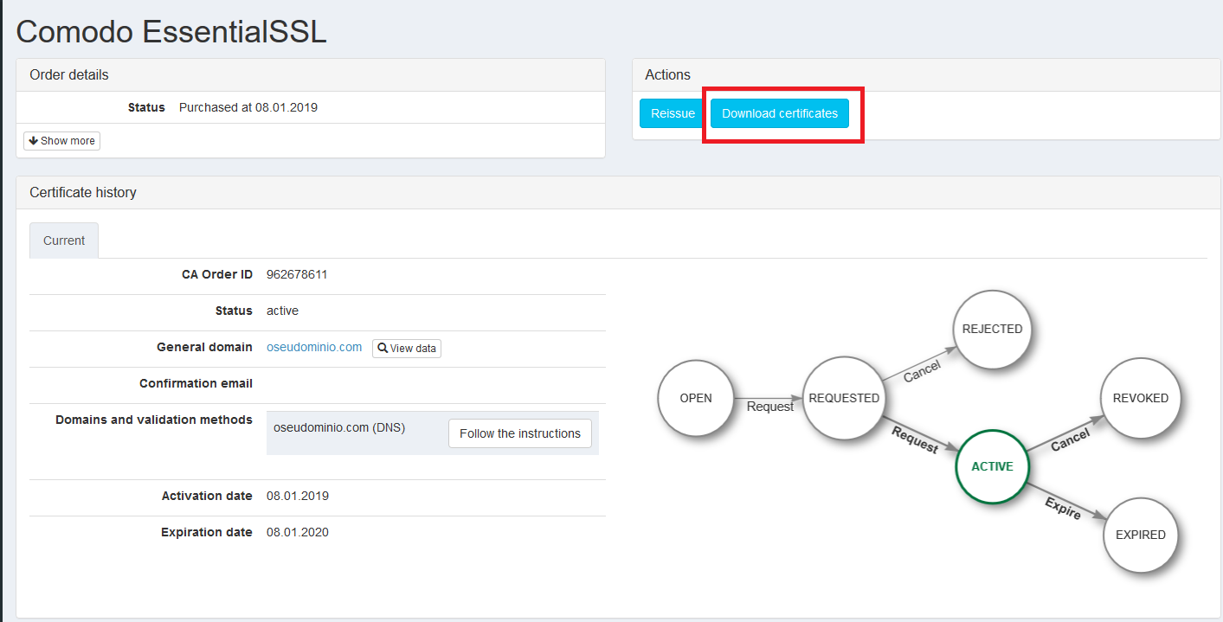
Task: Click the Order details panel header
Action: (69, 75)
